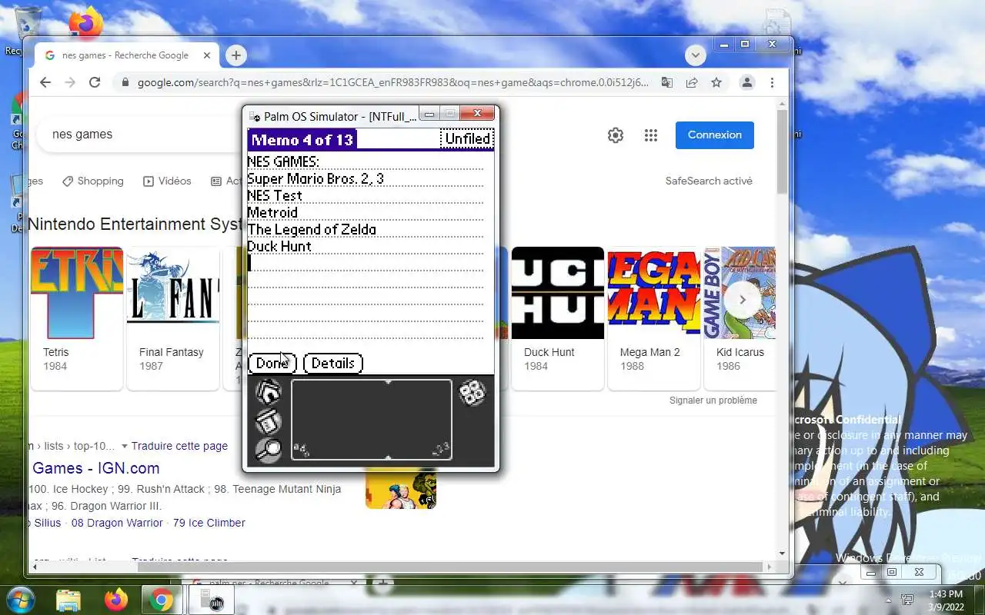Screen dimensions: 985x615
Task: Open the Chrome tab search dropdown
Action: click(x=696, y=55)
